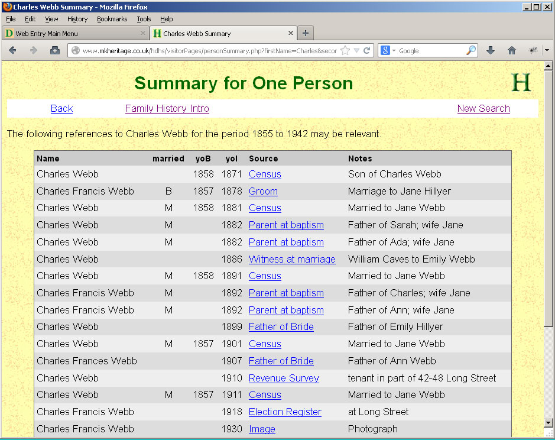555x440 pixels.
Task: Click the Forward navigation arrow
Action: [34, 51]
